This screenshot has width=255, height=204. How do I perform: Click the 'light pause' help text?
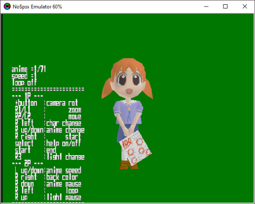pyautogui.click(x=64, y=197)
